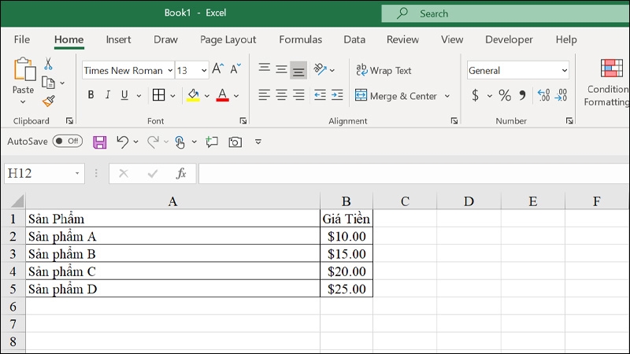The width and height of the screenshot is (630, 354).
Task: Click the red Font Color swatch
Action: click(x=222, y=95)
